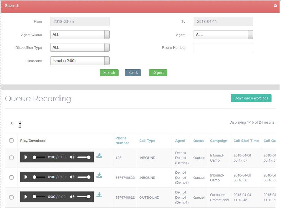Tick the select-all checkbox in the table header
Viewport: 281px width, 209px height.
pos(12,141)
